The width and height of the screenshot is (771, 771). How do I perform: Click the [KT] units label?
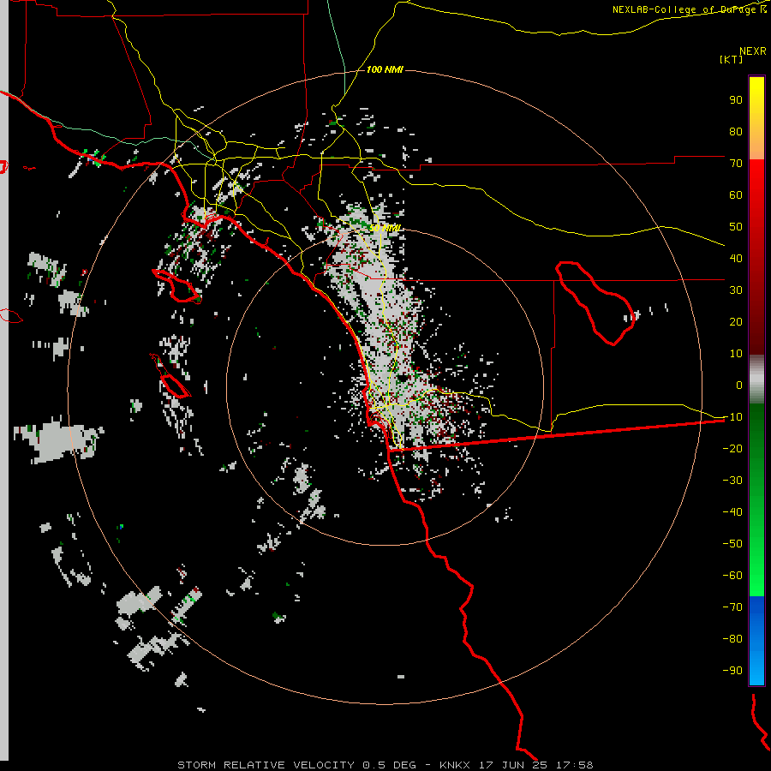(x=732, y=59)
